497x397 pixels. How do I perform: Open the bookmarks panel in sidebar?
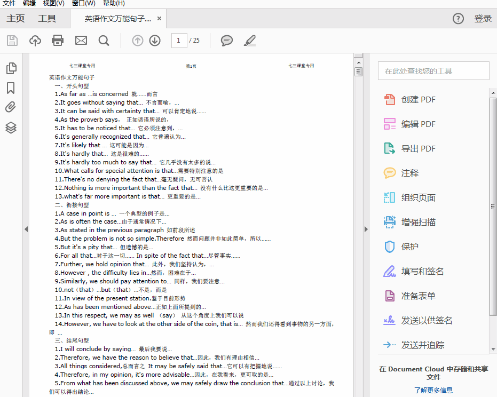tap(11, 88)
